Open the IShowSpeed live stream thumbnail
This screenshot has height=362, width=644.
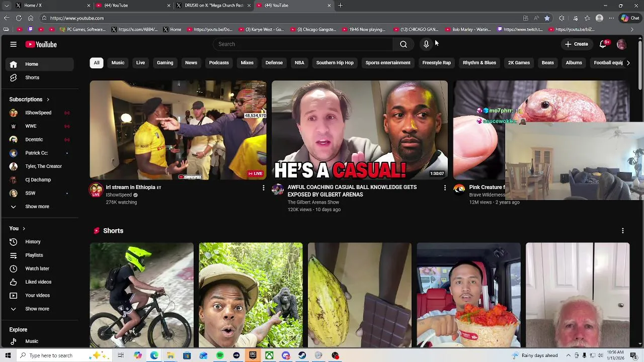coord(178,130)
